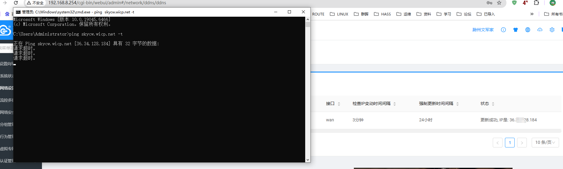Click the green shield extension icon

coord(514,3)
